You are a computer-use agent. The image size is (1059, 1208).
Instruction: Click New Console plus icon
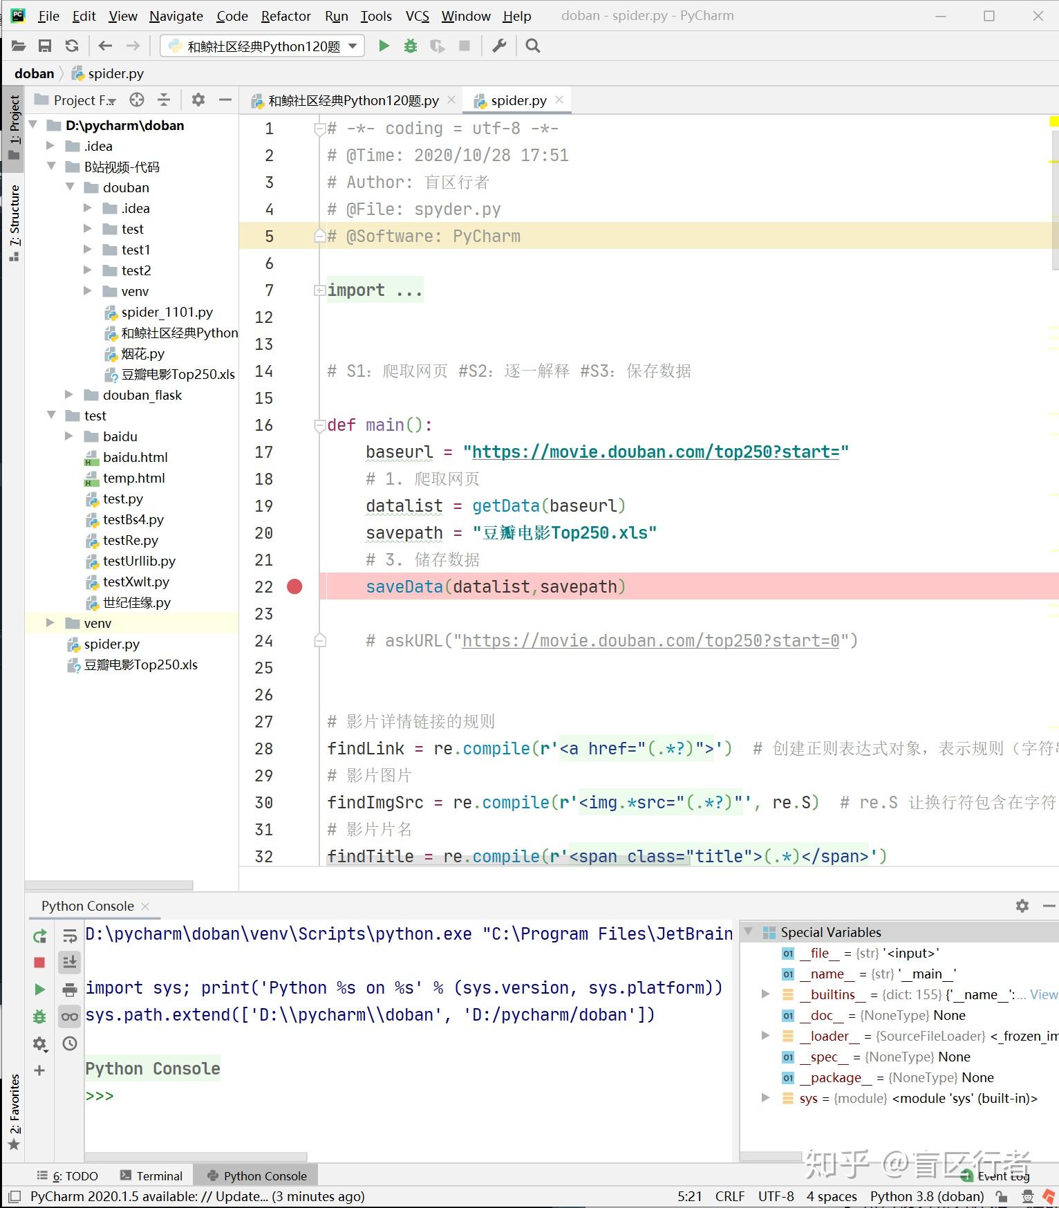[39, 1070]
